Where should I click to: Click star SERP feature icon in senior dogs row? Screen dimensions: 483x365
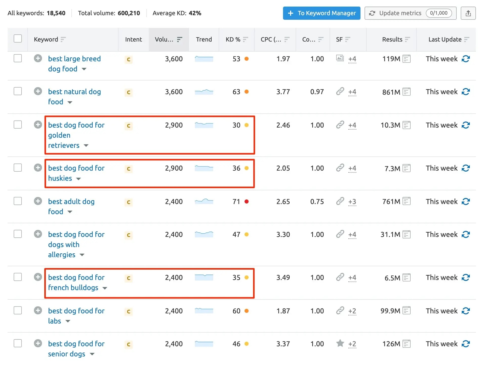[x=340, y=343]
